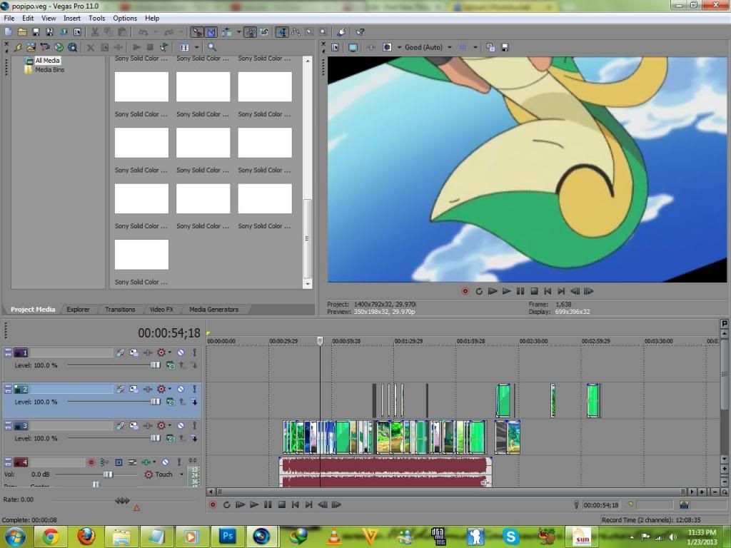Toggle Ignore Event Grouping button

point(264,32)
